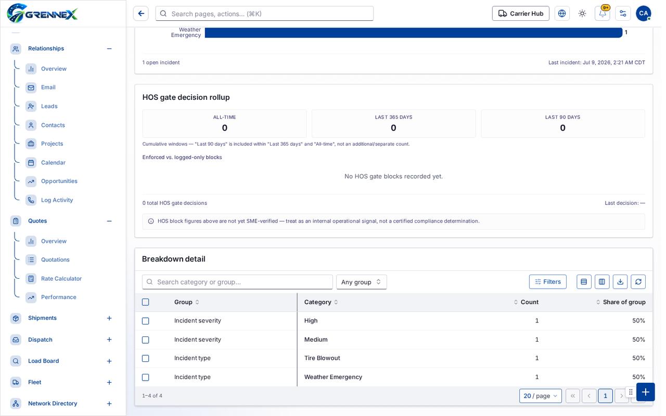Open the language globe icon
Screen dimensions: 666x416
(x=562, y=14)
